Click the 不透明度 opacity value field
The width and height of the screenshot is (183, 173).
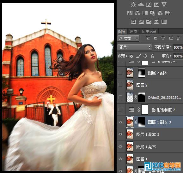(x=178, y=47)
